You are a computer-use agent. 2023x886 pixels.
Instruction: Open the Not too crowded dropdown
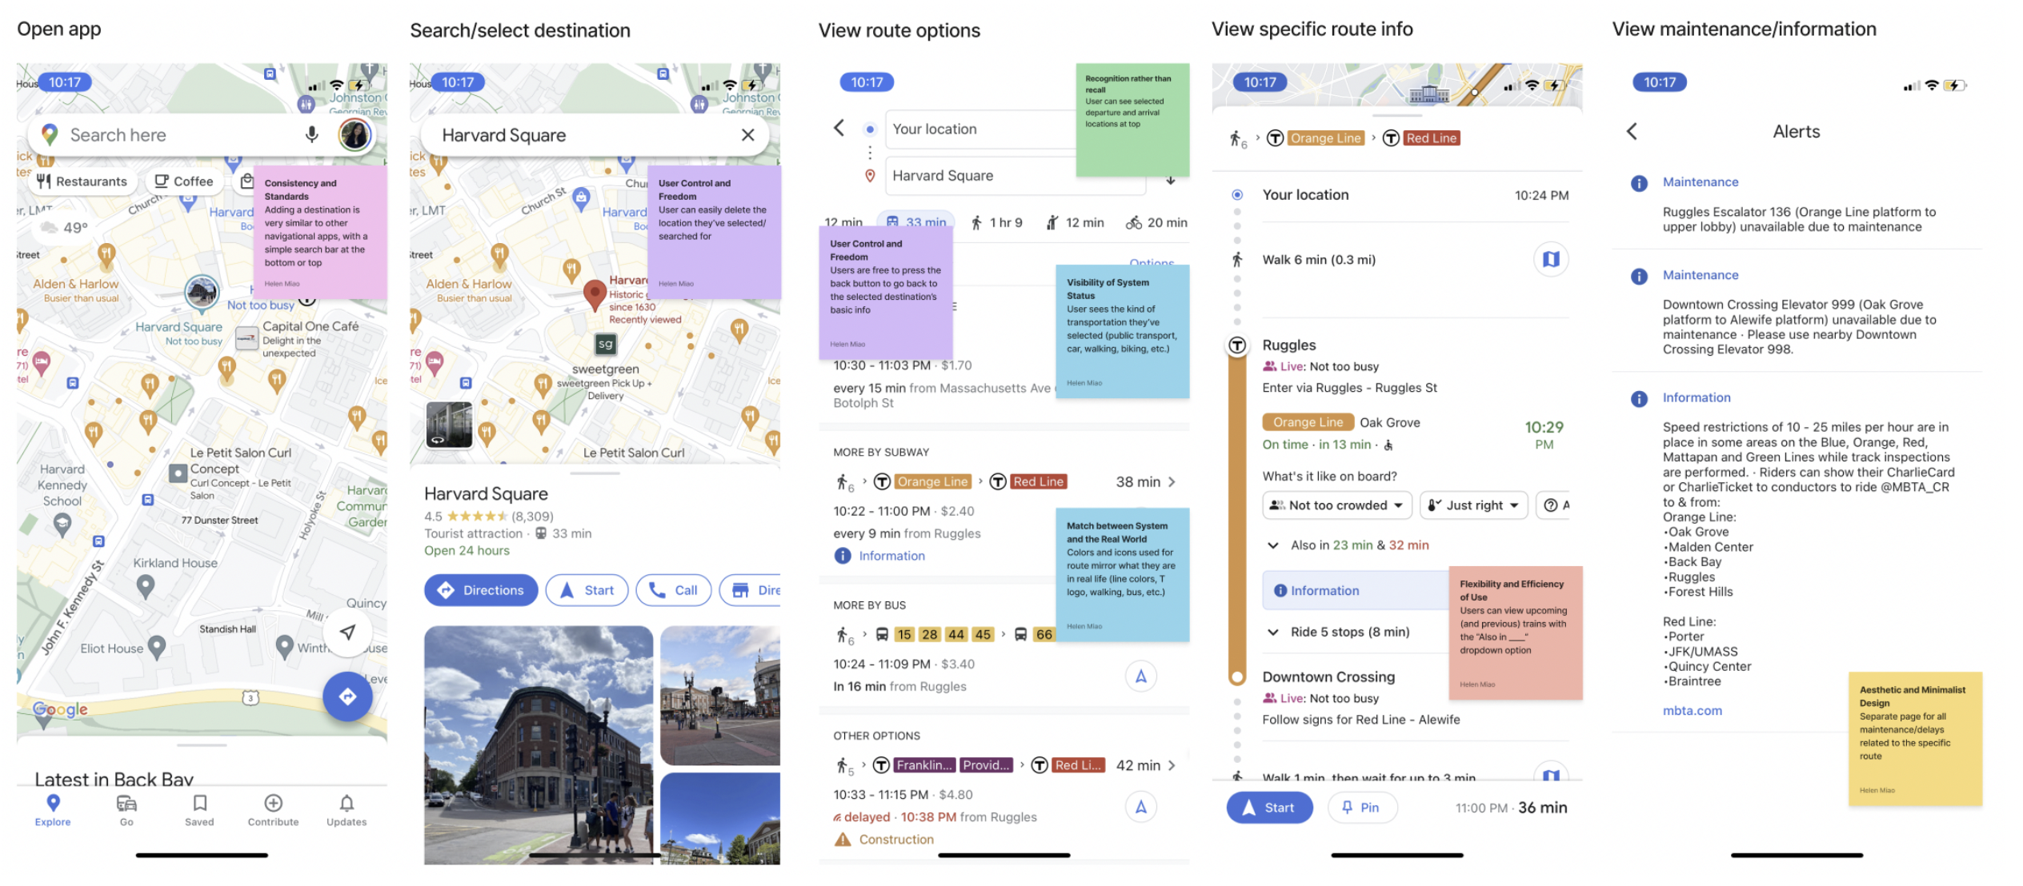[1336, 505]
